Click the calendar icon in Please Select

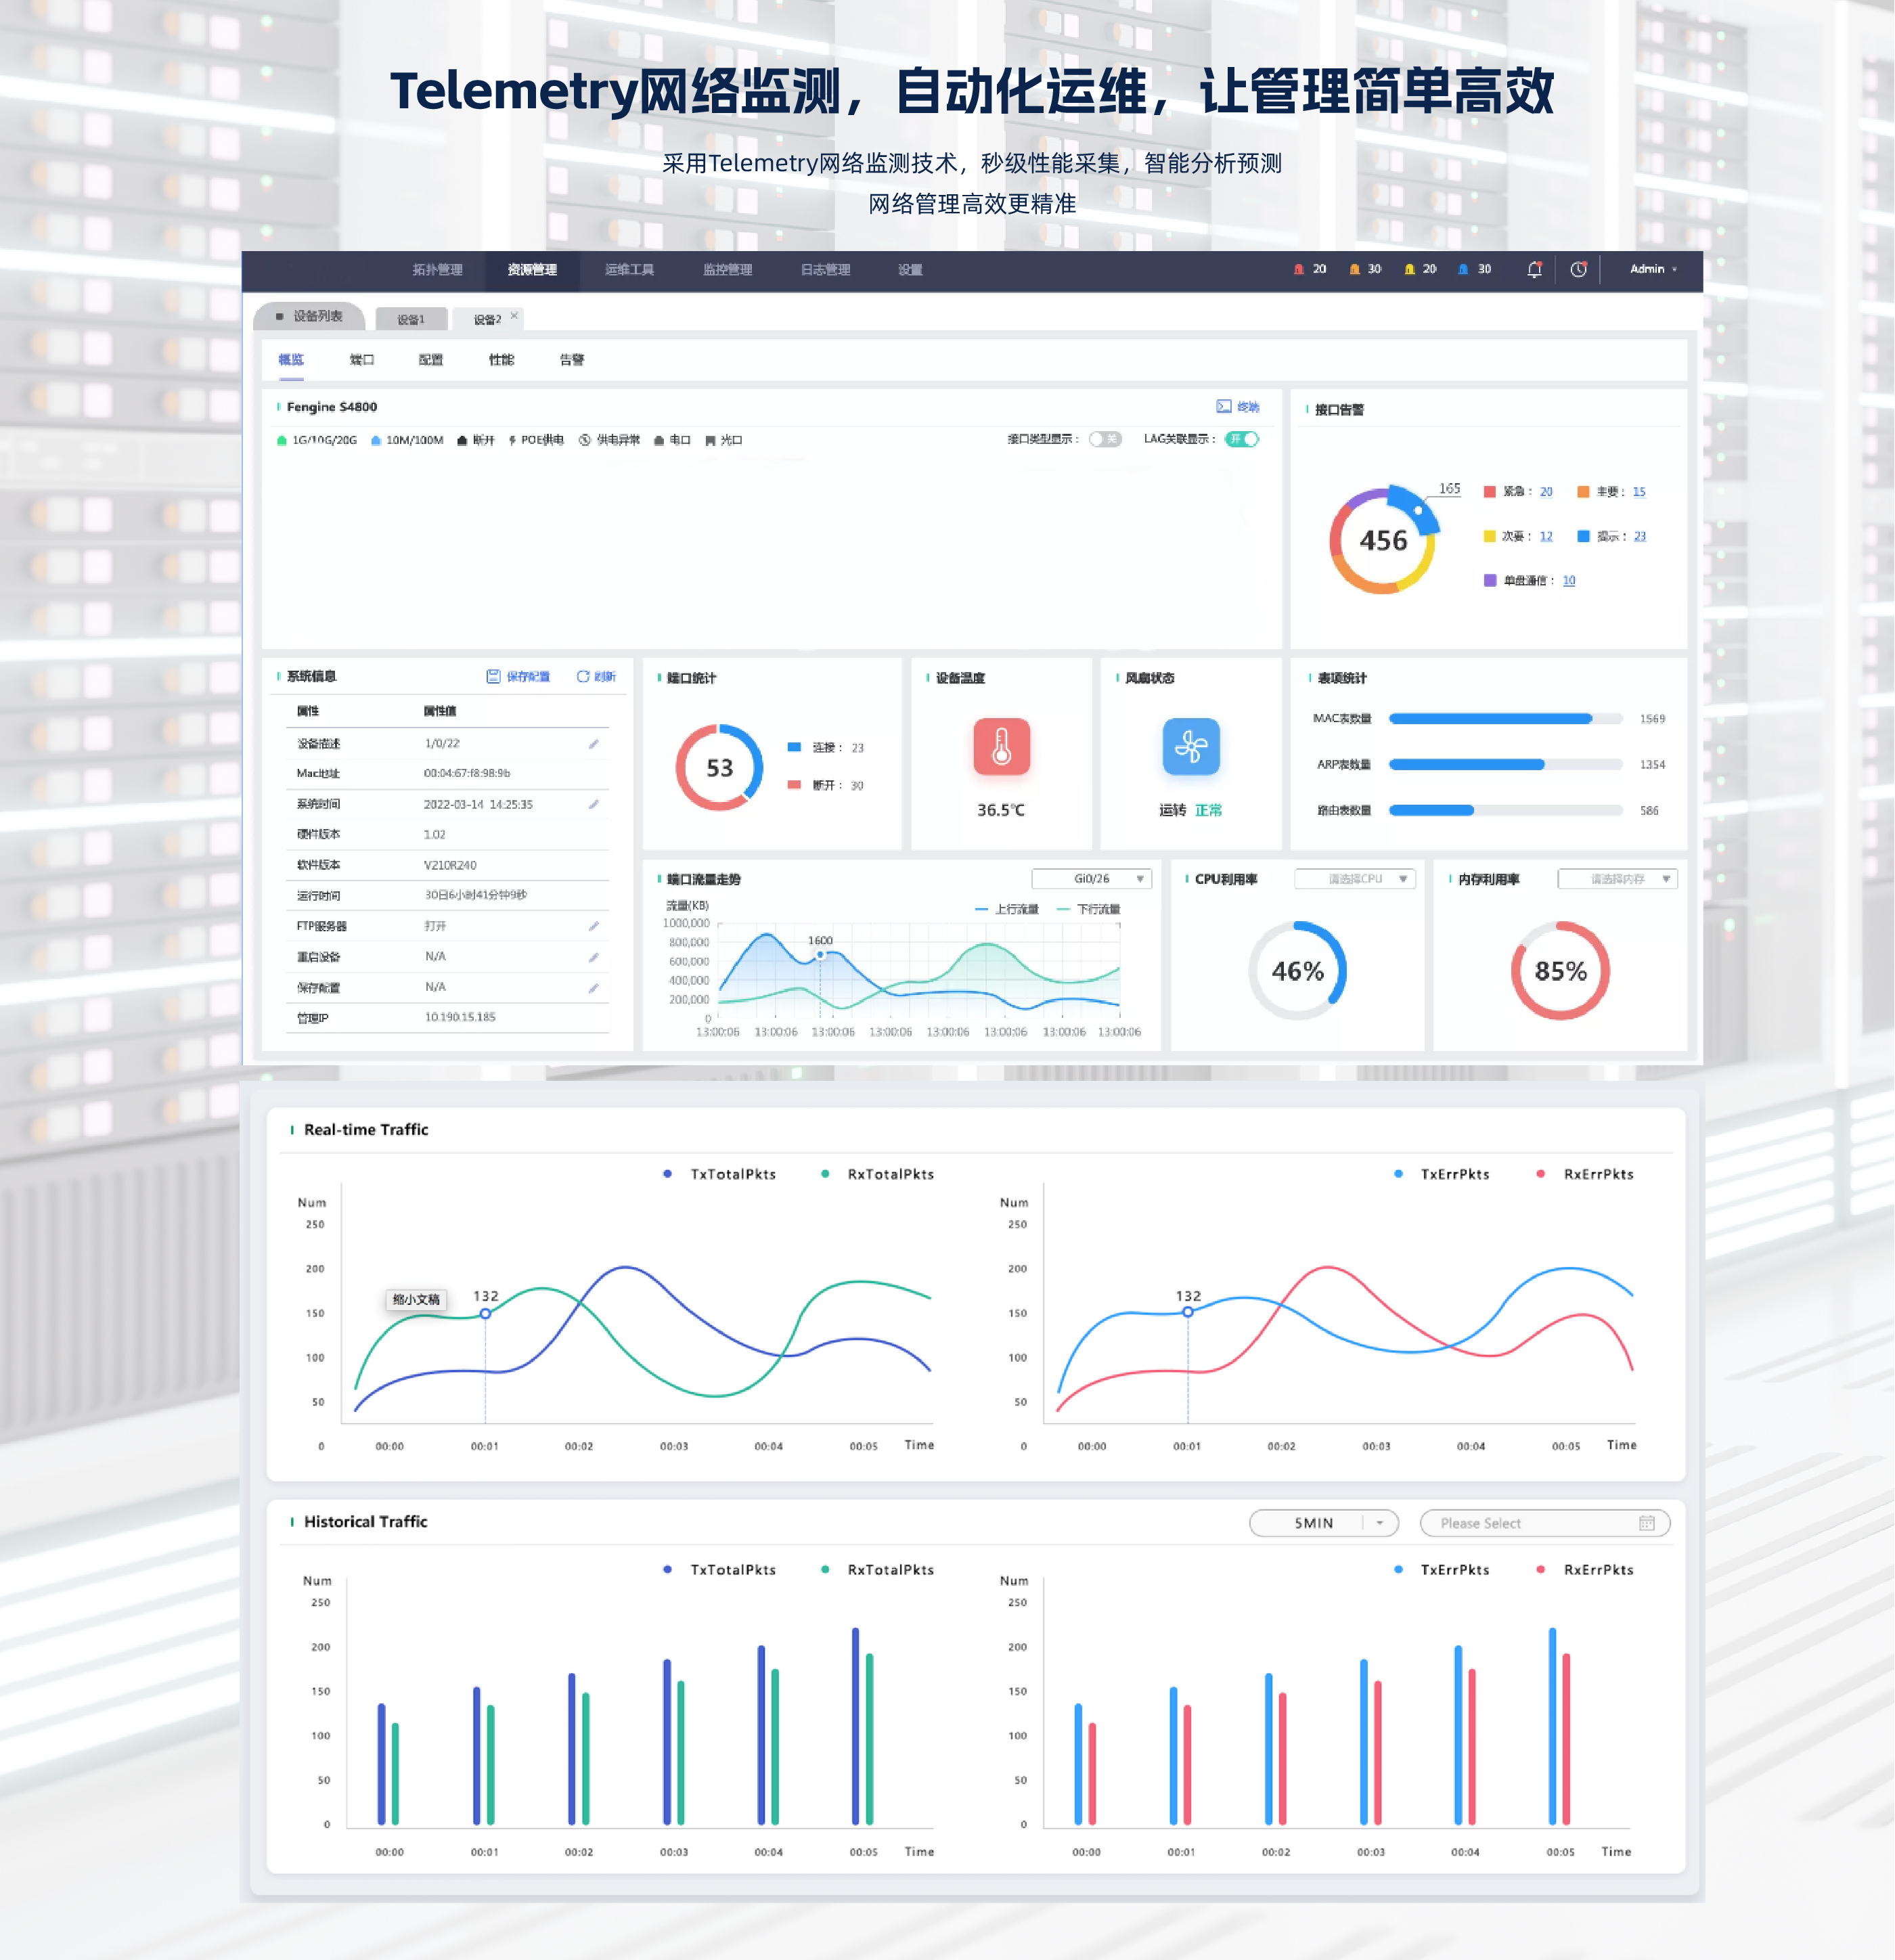pos(1646,1523)
